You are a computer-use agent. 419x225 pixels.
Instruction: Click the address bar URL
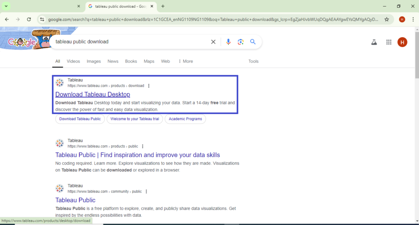[x=213, y=19]
